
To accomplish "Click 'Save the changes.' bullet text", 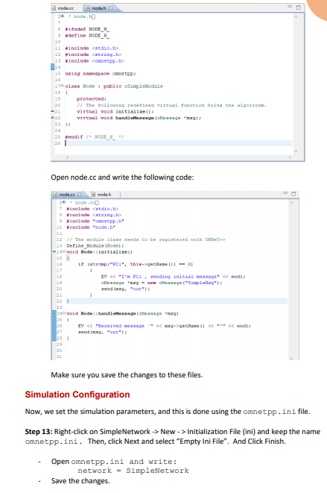I will pyautogui.click(x=80, y=481).
